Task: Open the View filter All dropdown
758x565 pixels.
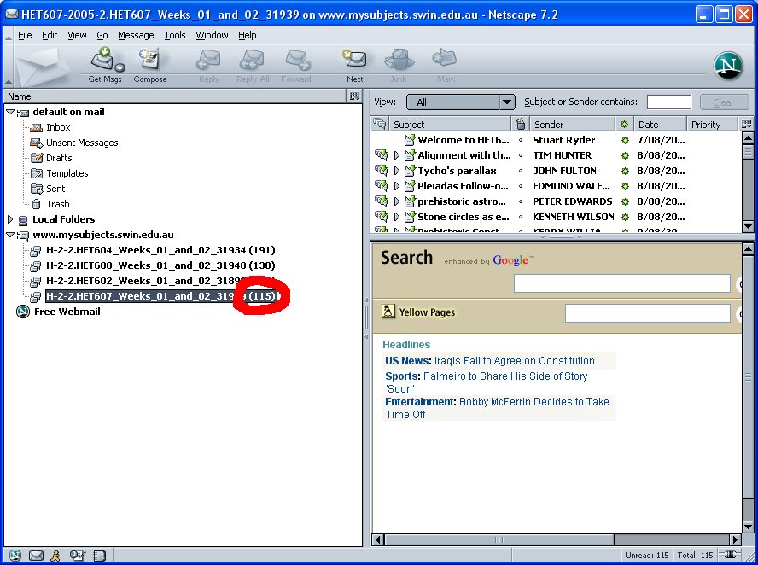Action: pyautogui.click(x=460, y=102)
